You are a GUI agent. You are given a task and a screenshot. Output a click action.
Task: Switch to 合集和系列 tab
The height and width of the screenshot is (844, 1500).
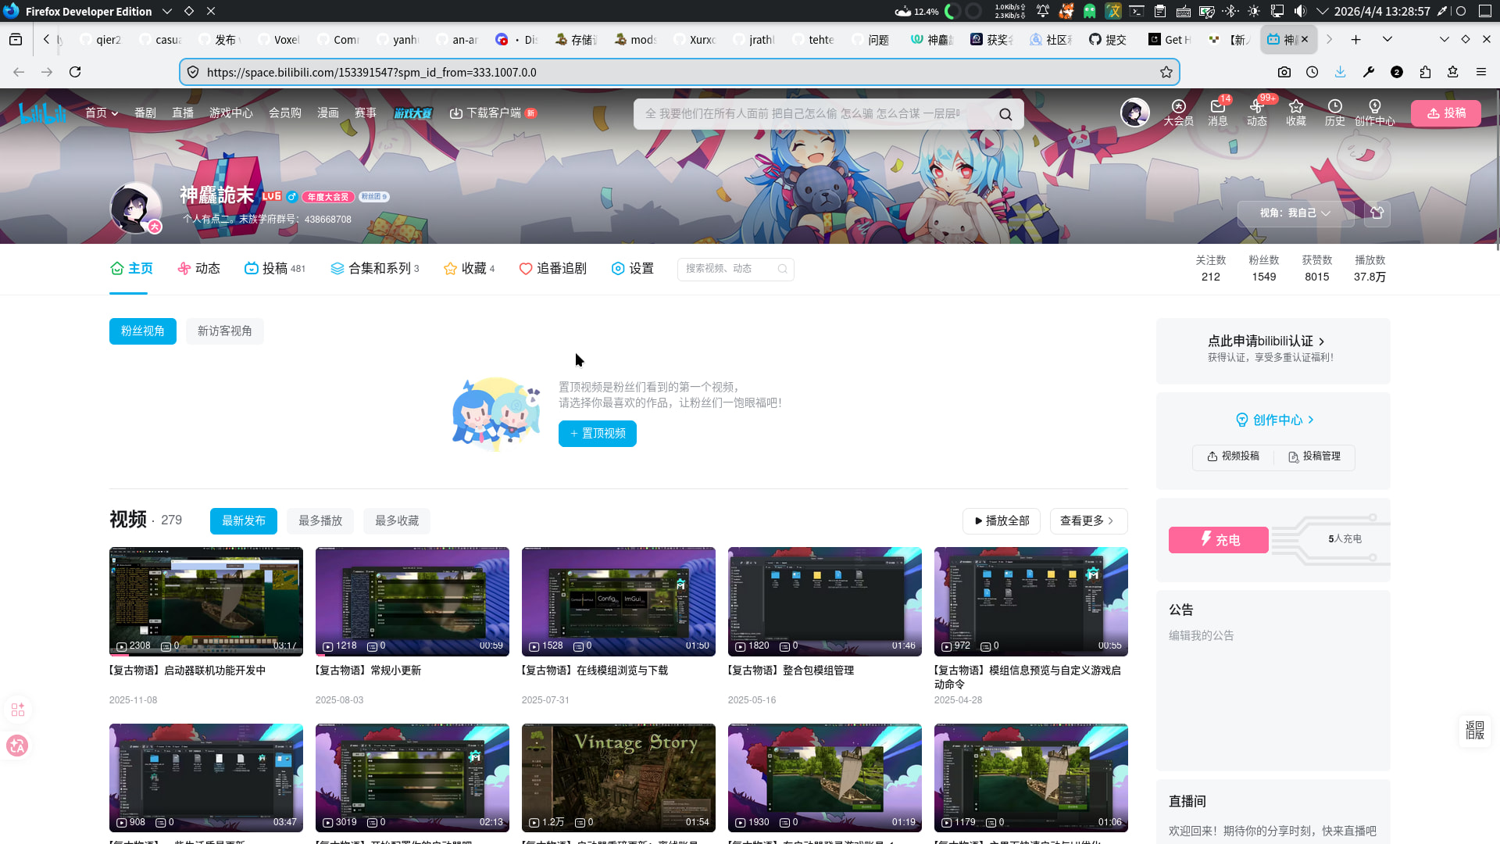coord(374,269)
